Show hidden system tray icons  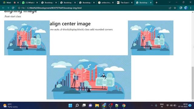coord(152,105)
